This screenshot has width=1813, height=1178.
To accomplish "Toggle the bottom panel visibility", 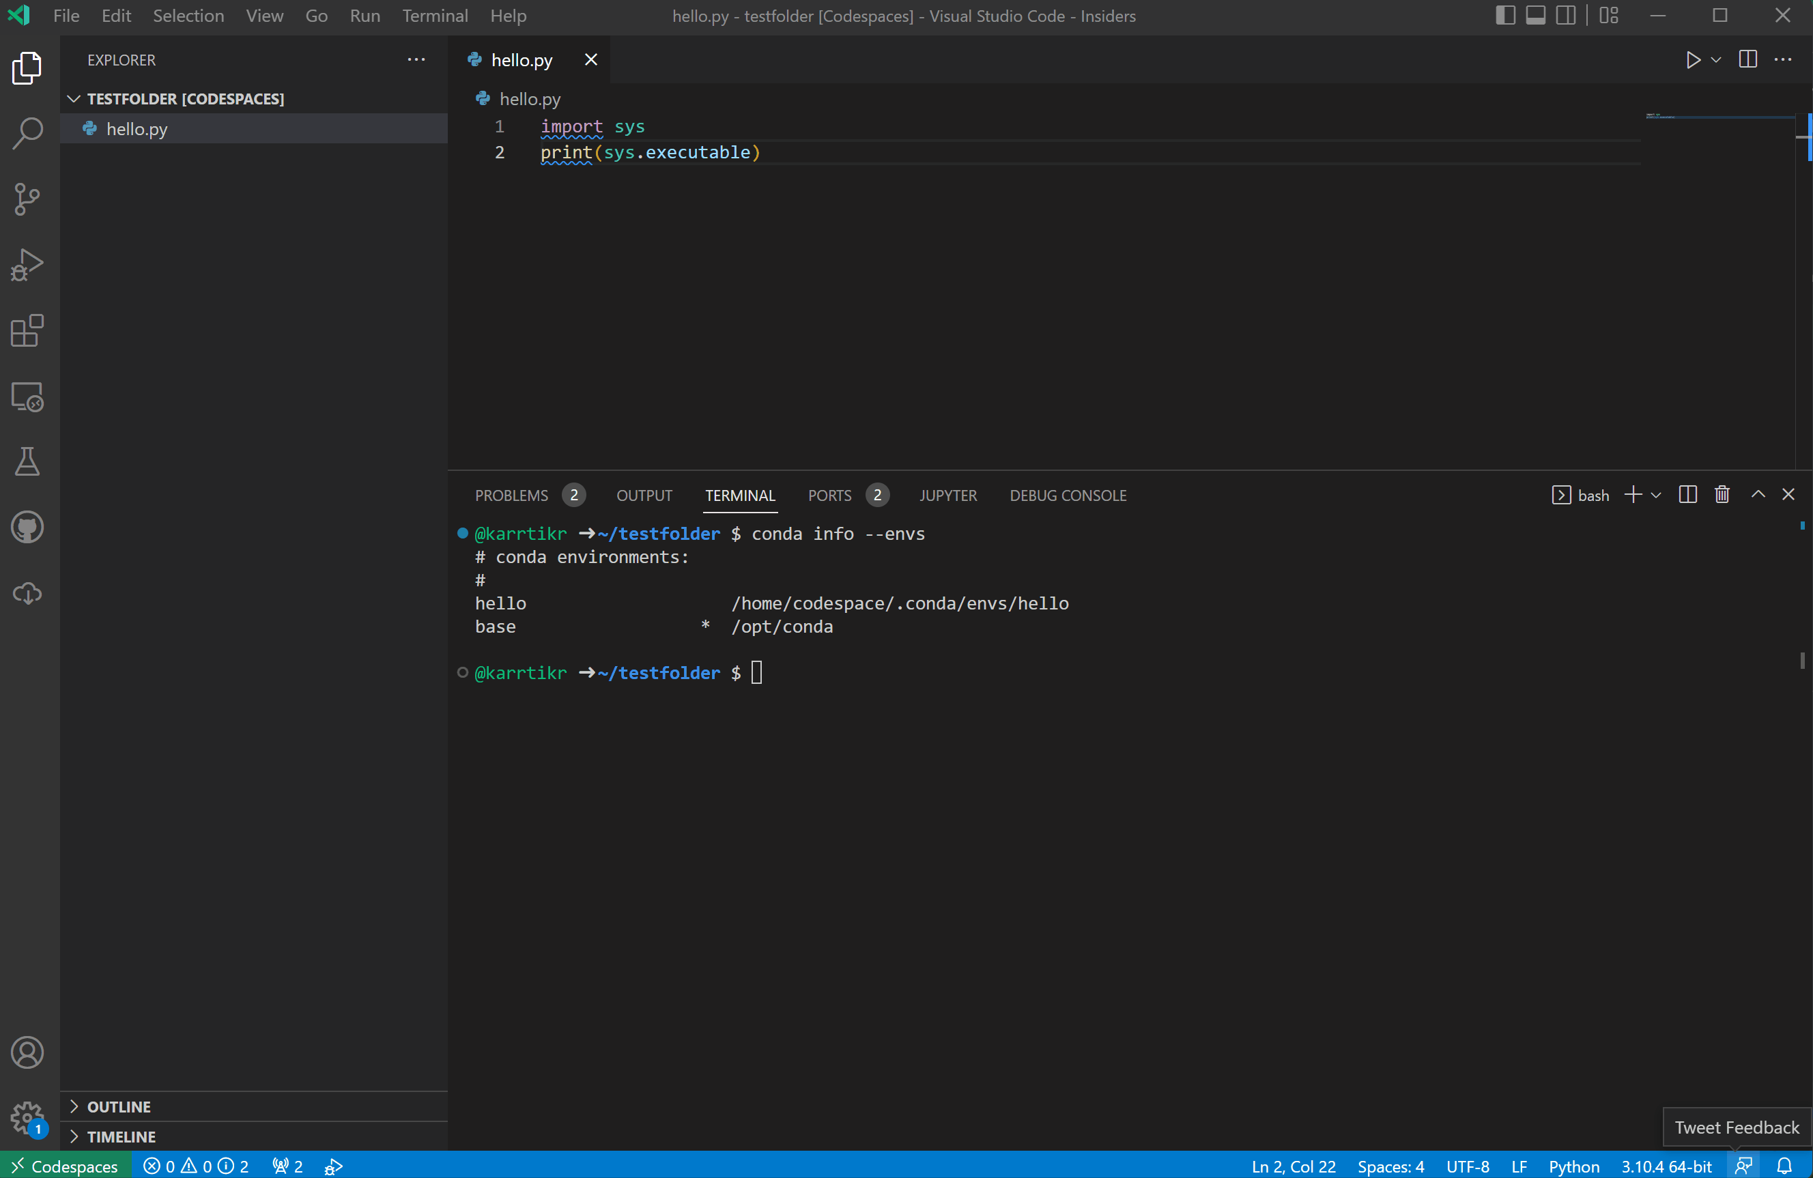I will [x=1536, y=14].
